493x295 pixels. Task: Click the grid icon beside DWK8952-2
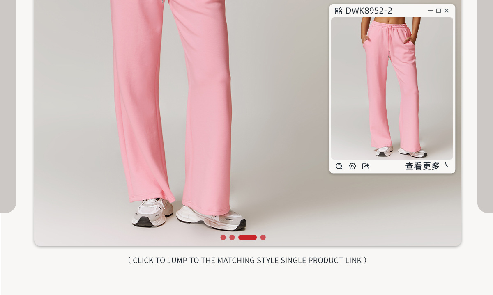coord(339,11)
